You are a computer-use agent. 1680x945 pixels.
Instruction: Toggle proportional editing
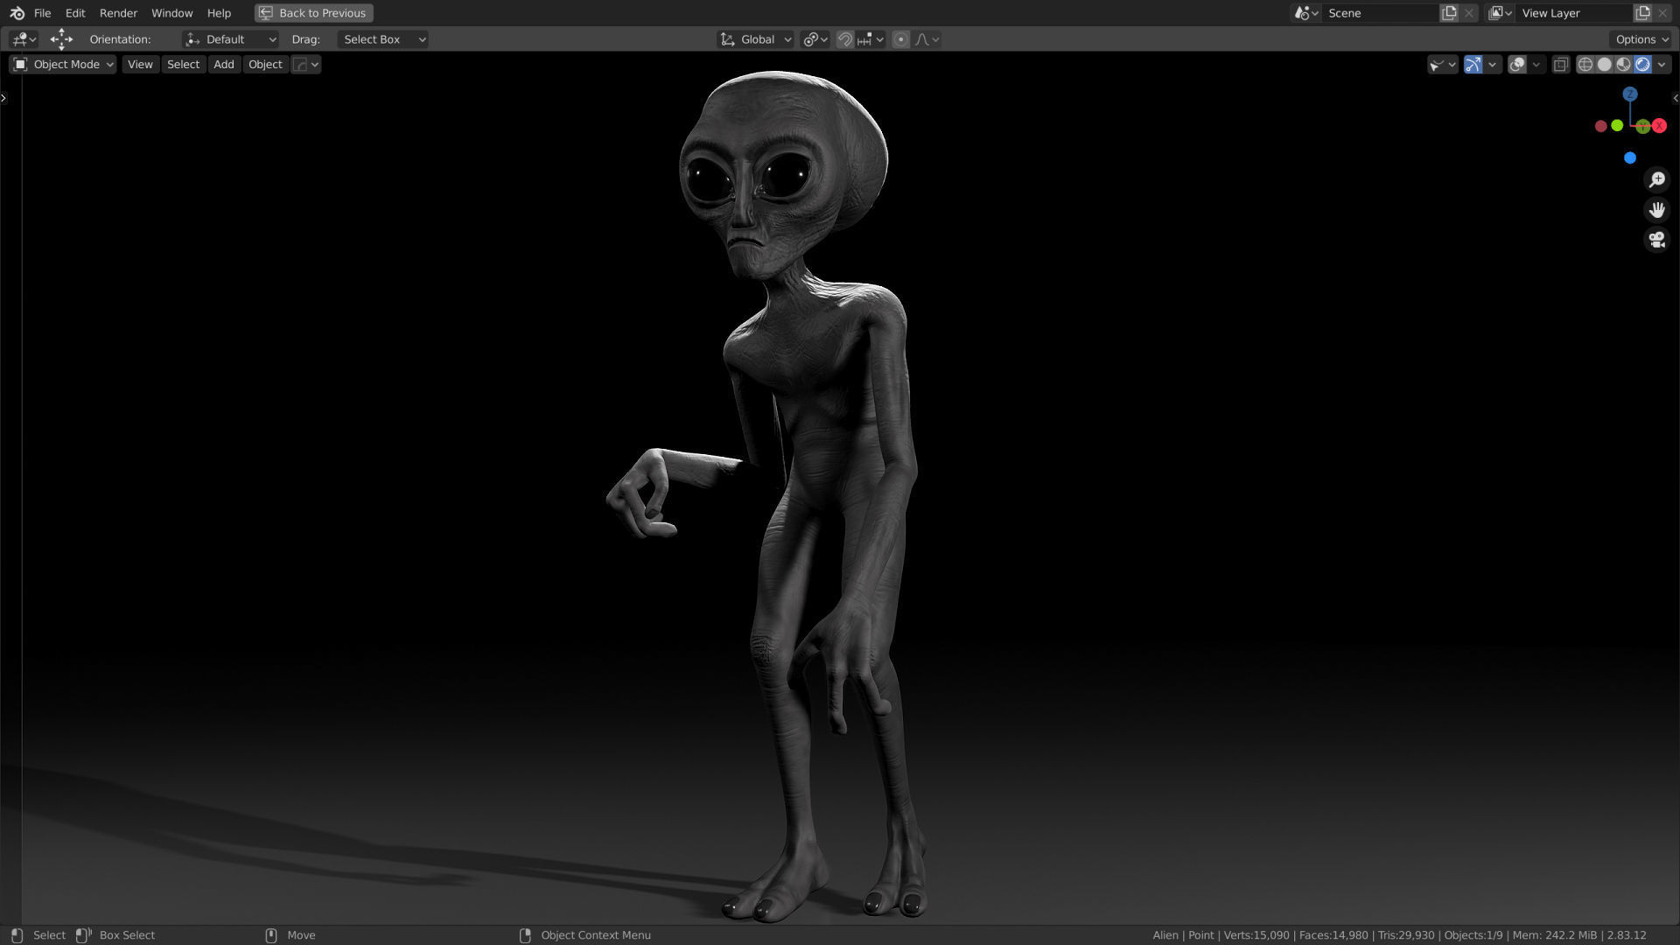[900, 39]
